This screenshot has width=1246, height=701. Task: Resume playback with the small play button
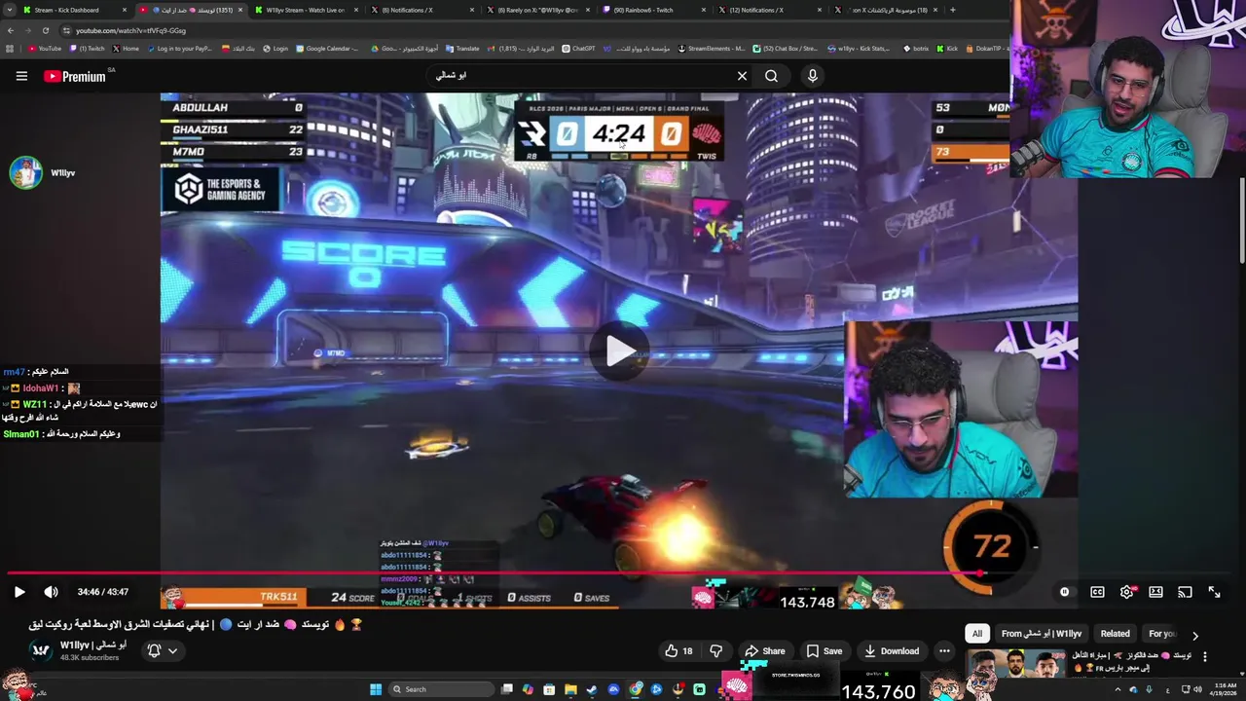coord(19,592)
